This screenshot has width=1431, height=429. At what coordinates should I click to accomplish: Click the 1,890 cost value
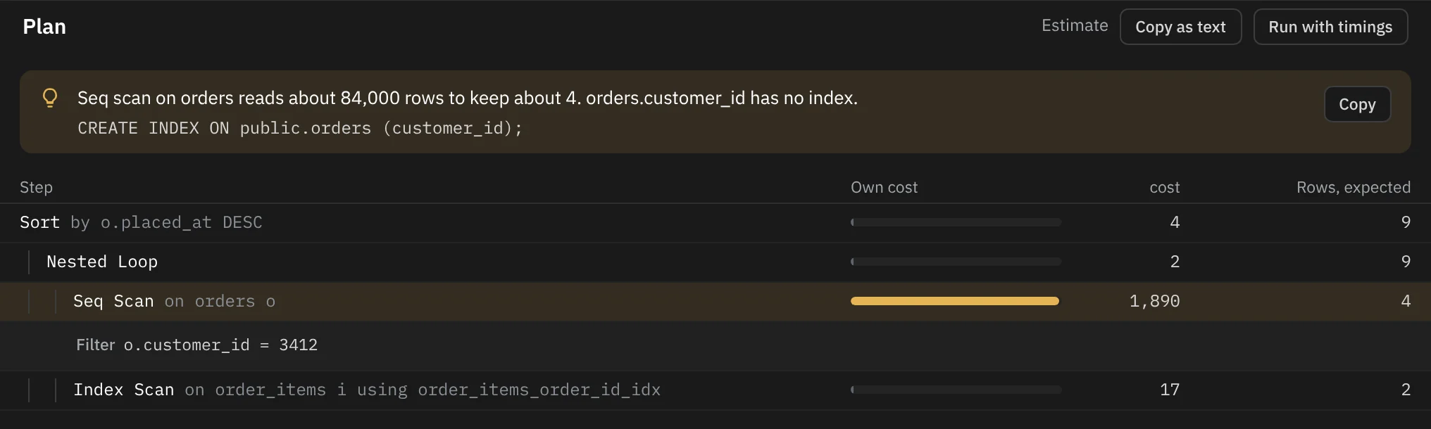pyautogui.click(x=1154, y=301)
